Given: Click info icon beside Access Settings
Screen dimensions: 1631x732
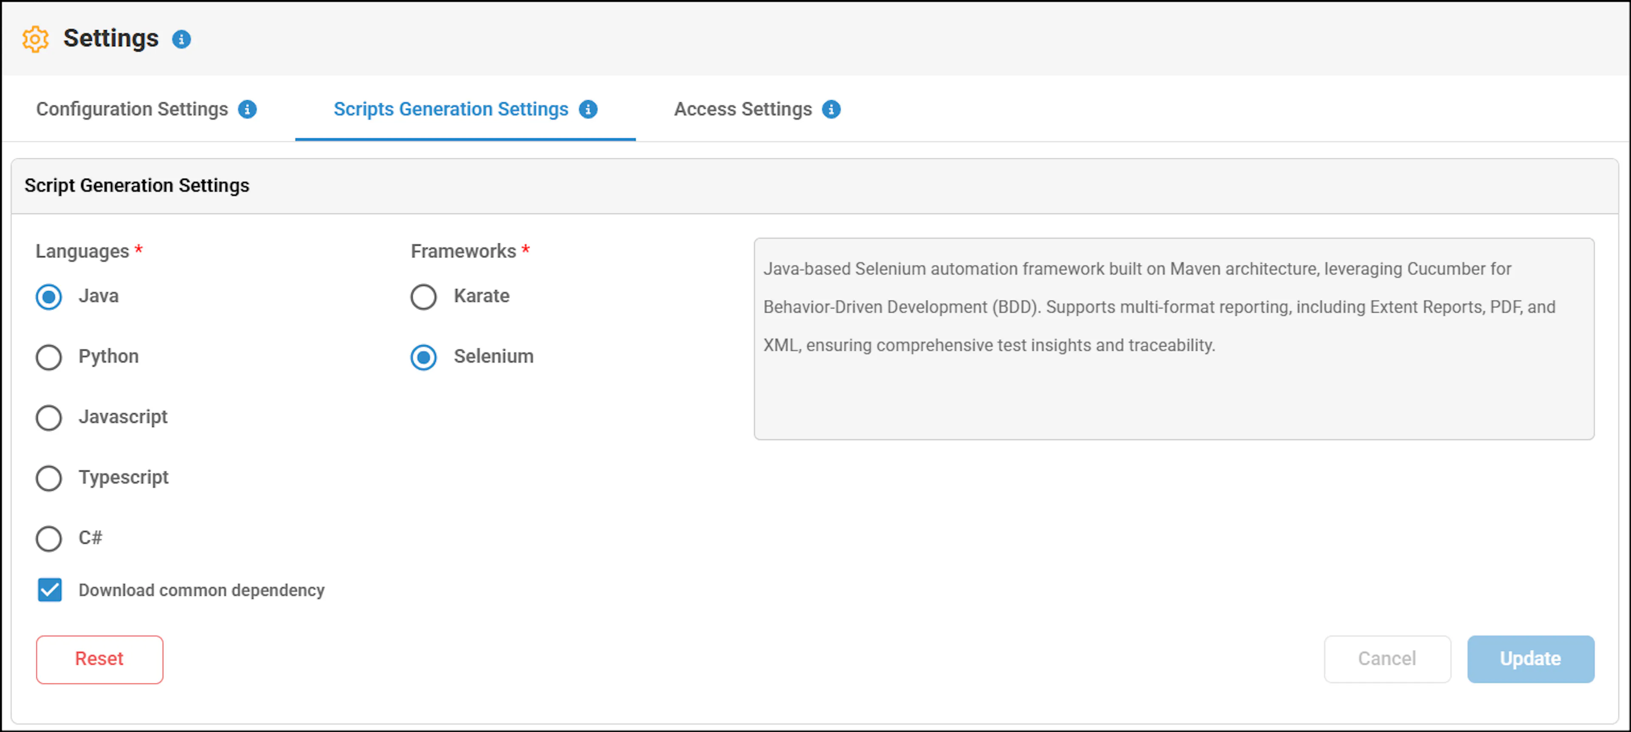Looking at the screenshot, I should point(831,109).
